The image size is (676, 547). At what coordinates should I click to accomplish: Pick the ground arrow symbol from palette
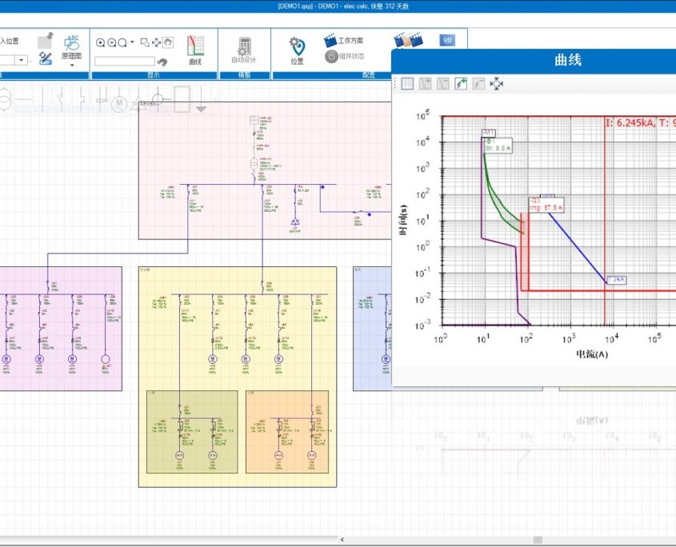click(201, 102)
